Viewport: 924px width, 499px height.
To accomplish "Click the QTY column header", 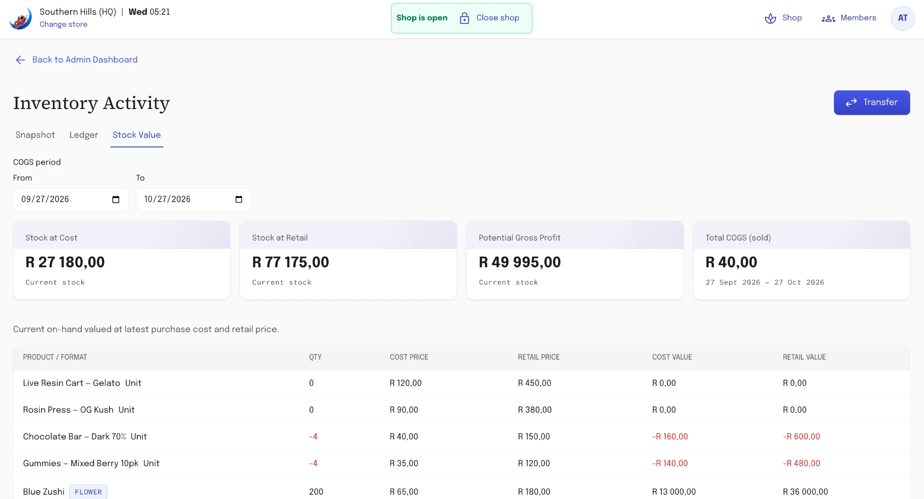I will pos(315,357).
